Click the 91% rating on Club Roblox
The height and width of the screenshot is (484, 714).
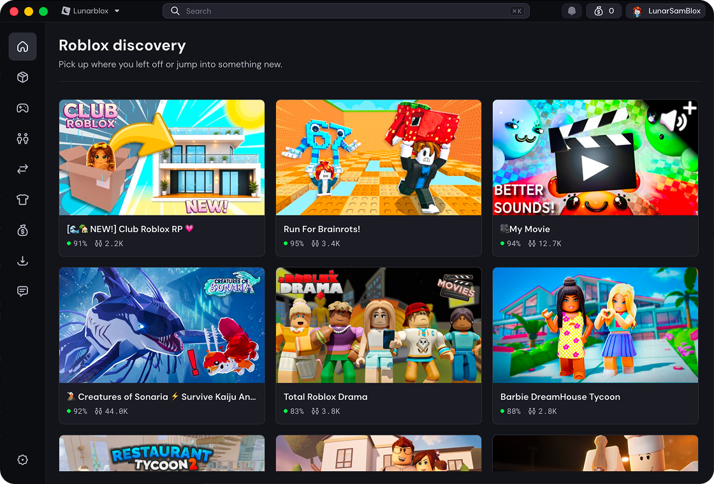point(77,244)
